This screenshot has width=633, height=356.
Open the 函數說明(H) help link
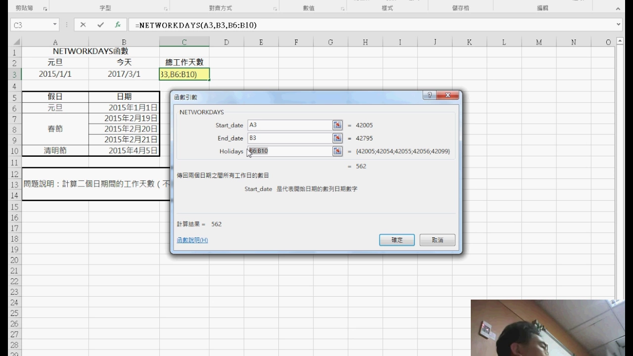point(192,240)
